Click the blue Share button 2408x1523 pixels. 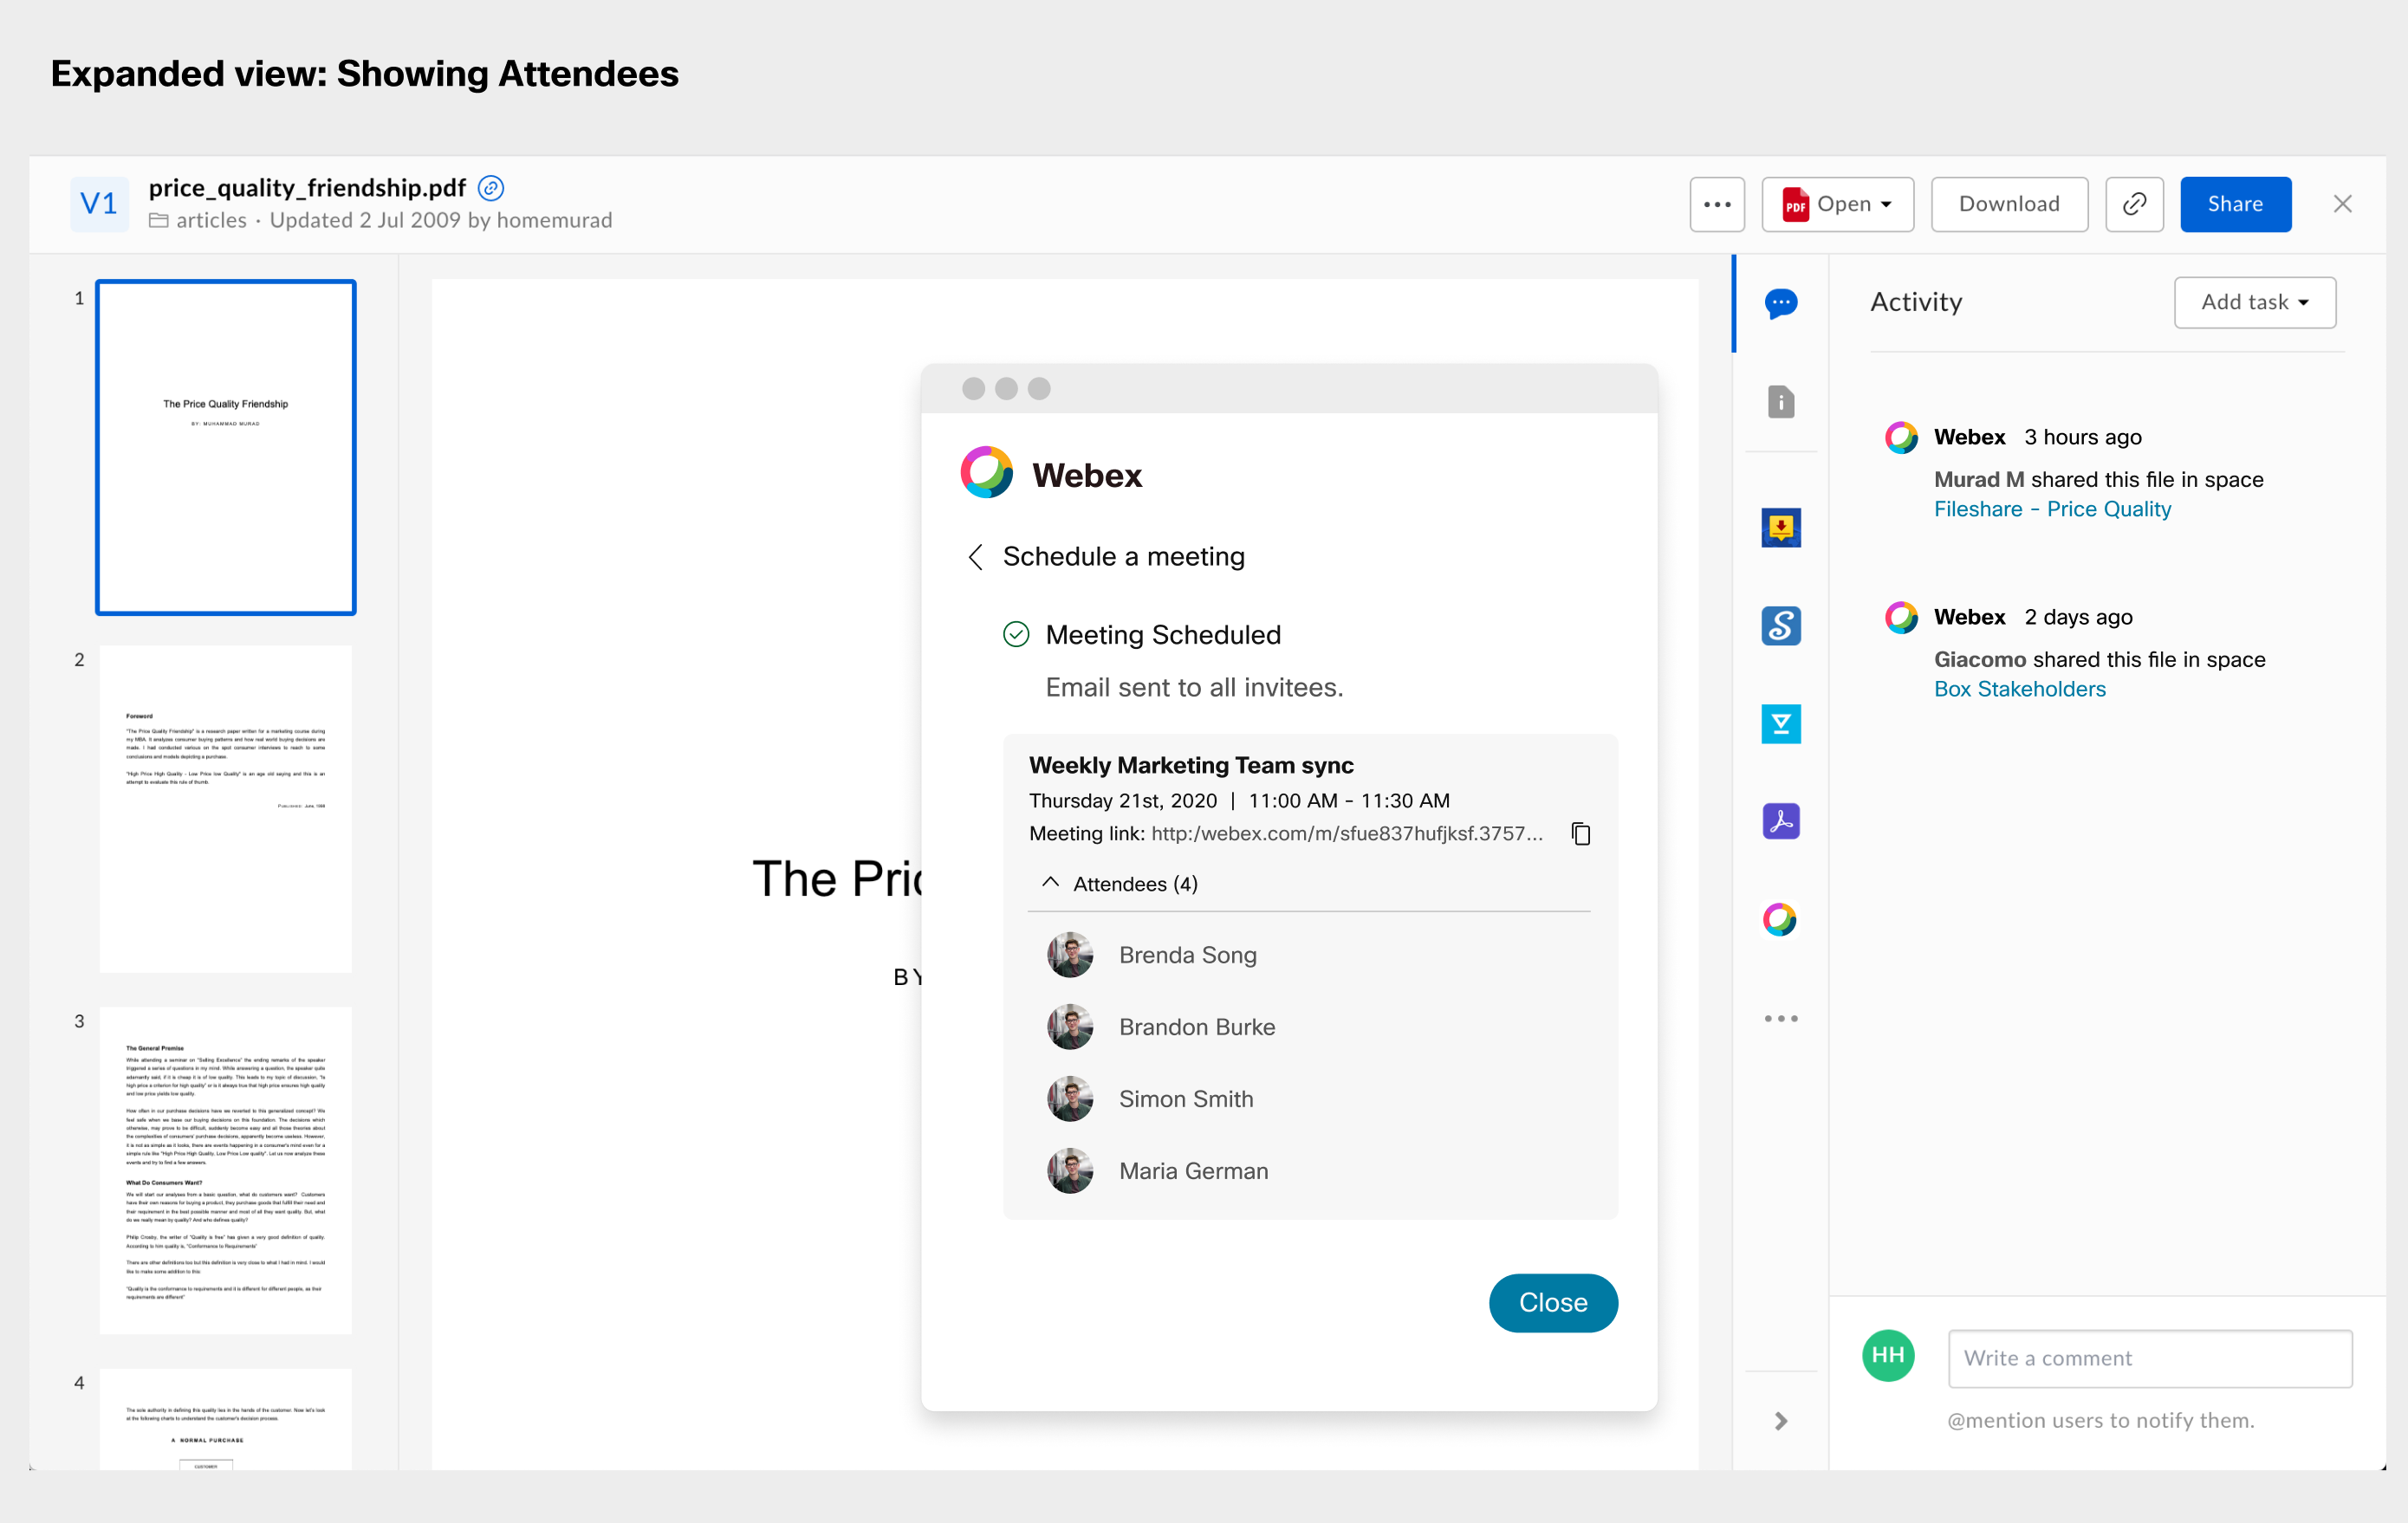pos(2235,204)
